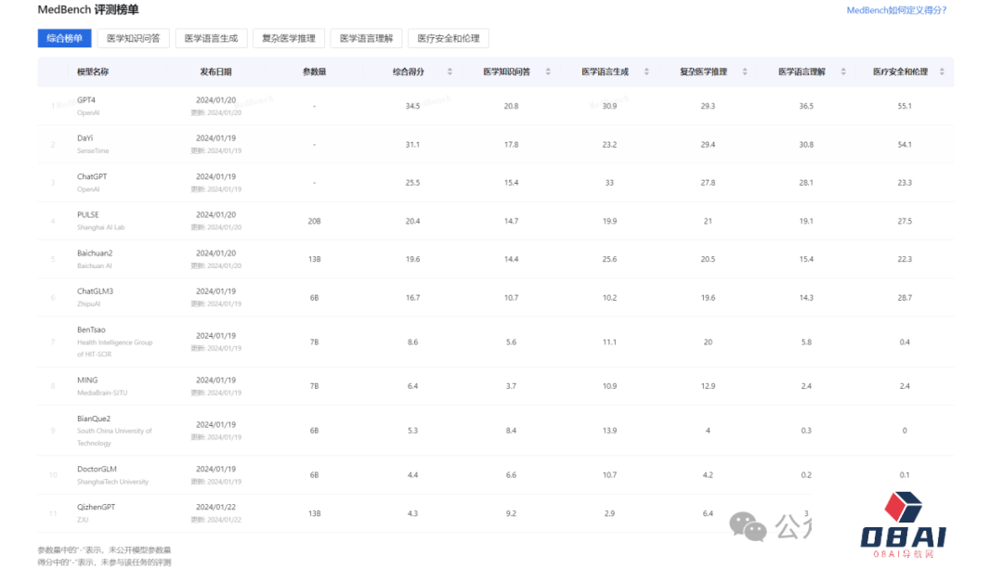Click SenseTime under the DaYi model
Viewport: 1003px width, 568px height.
(x=93, y=150)
